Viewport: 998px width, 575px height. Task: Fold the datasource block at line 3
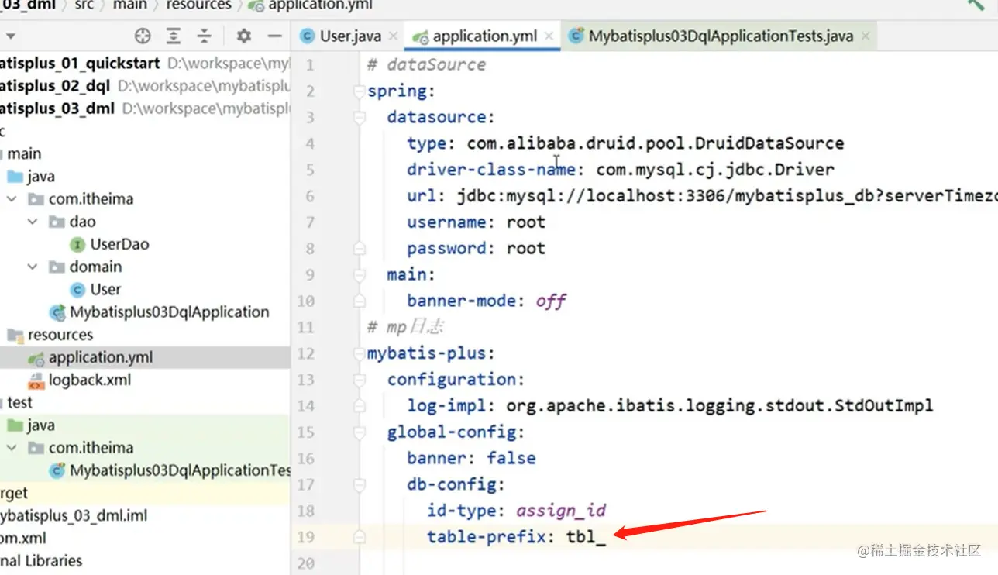[x=359, y=118]
